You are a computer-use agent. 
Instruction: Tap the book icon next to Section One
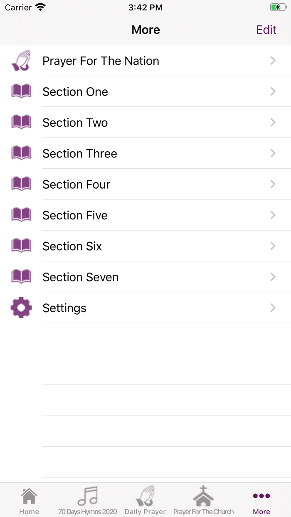(x=21, y=91)
